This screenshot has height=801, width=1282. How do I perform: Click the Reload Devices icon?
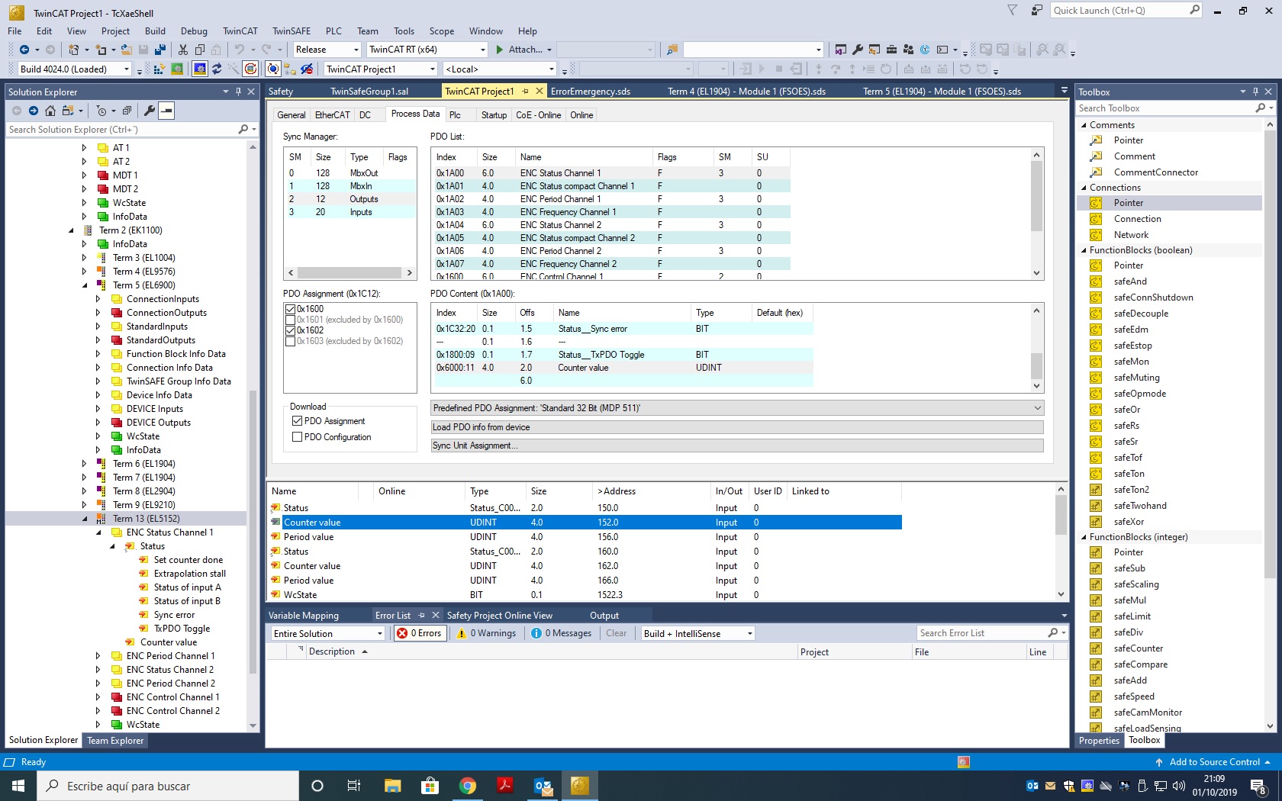pos(217,69)
